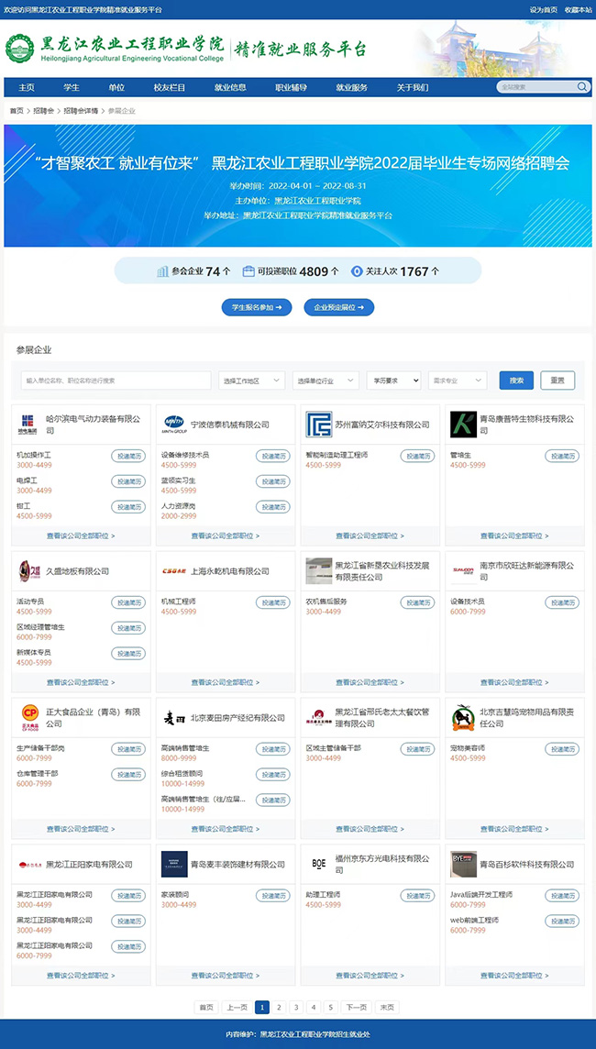Expand the 选择工作地区 dropdown
This screenshot has height=1049, width=596.
(x=251, y=381)
